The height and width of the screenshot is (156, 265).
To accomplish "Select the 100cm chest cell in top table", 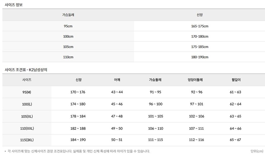I will click(68, 37).
